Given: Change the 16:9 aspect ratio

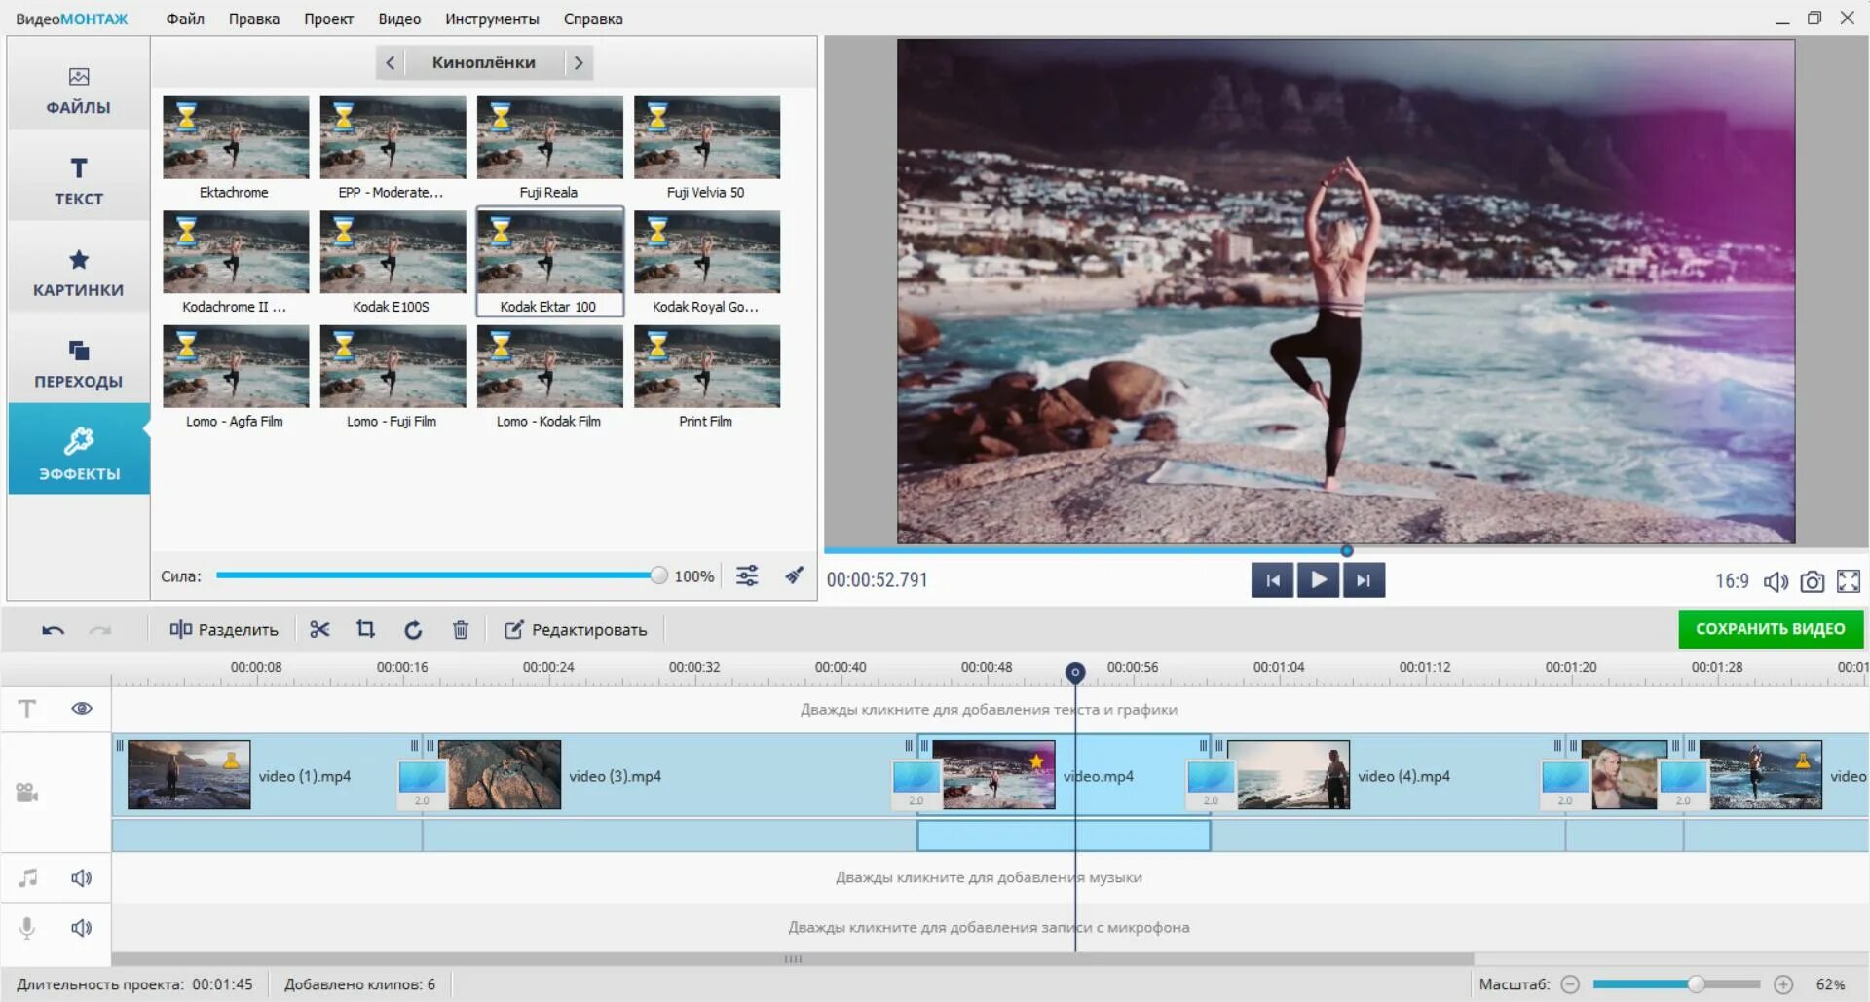Looking at the screenshot, I should click(1732, 581).
